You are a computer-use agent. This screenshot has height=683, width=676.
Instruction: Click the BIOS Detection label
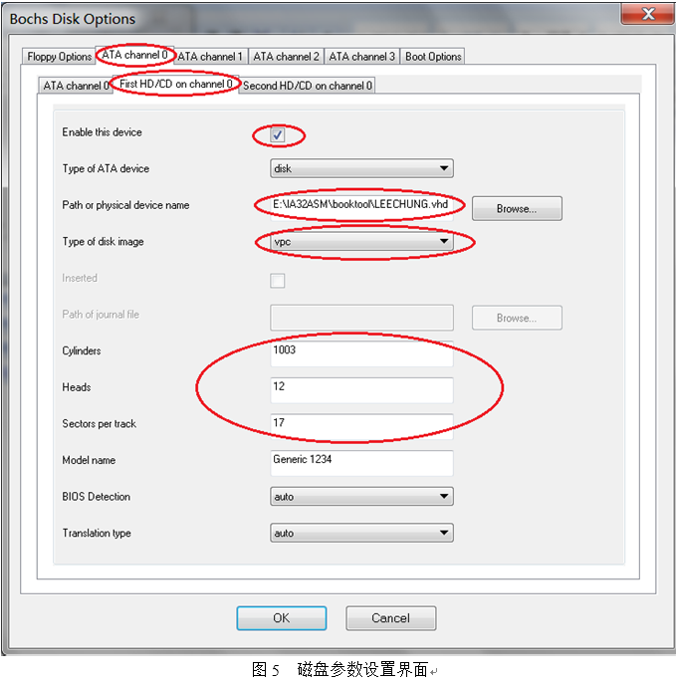tap(96, 497)
